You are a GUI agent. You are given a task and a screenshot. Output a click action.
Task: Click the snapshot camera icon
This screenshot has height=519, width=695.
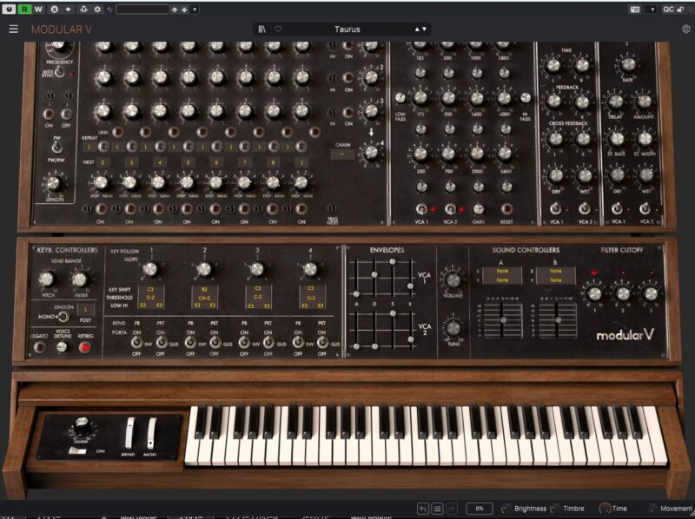point(635,10)
